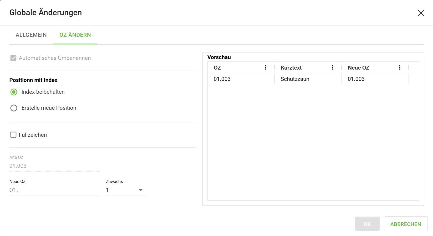Select the Index beibehalten radio option
This screenshot has height=236, width=433.
coord(14,92)
